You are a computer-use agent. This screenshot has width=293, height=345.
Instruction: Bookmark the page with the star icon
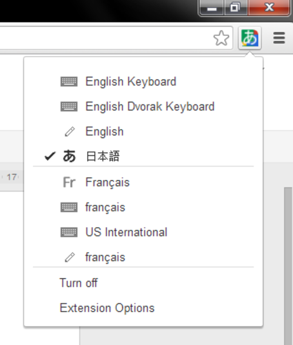(221, 38)
